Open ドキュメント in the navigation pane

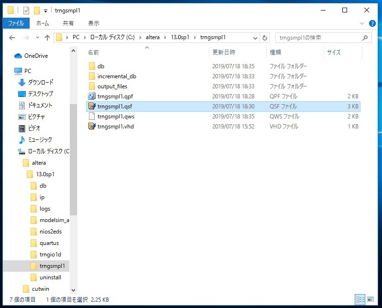pyautogui.click(x=35, y=105)
